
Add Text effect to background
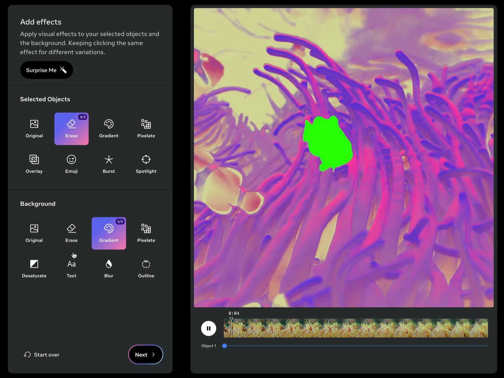click(71, 269)
